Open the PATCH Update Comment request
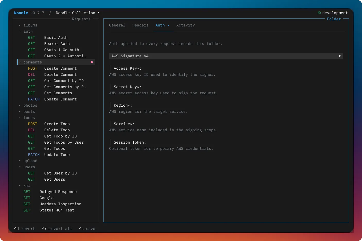This screenshot has width=362, height=241. pyautogui.click(x=56, y=99)
